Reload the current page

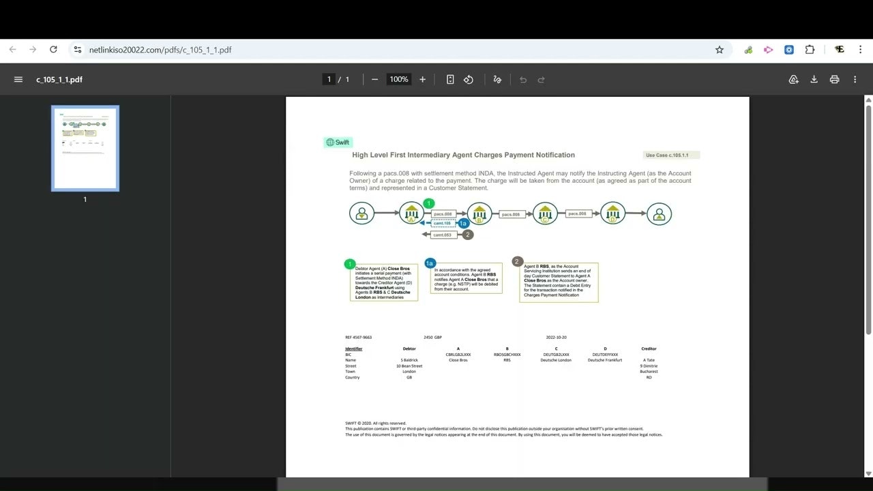point(53,50)
